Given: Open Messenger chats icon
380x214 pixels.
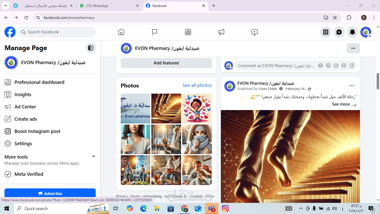Looking at the screenshot, I should (339, 32).
